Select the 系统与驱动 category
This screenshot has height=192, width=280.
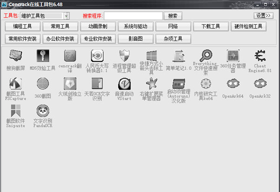[x=136, y=26]
